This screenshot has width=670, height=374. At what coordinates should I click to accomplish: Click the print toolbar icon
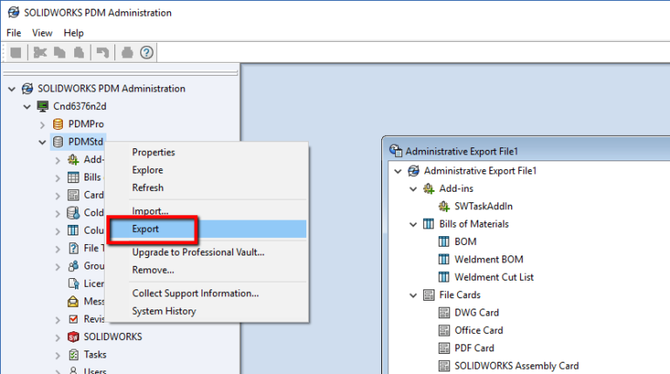coord(126,52)
